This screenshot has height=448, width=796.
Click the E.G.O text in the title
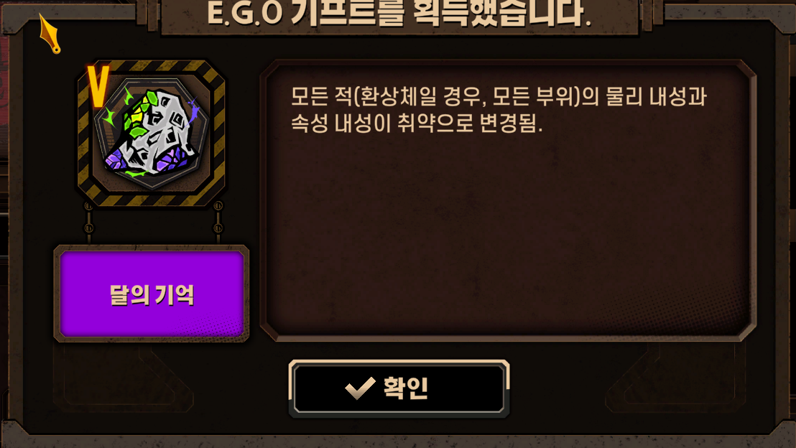point(245,13)
